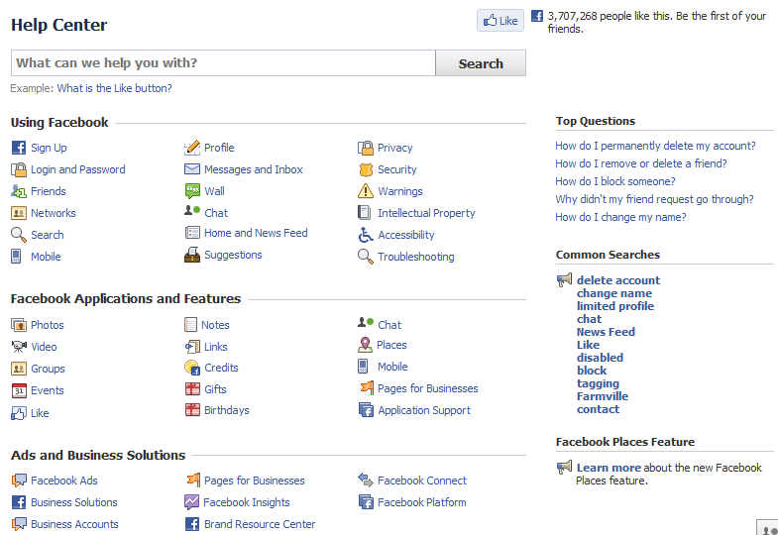Go to Pages for Businesses under Ads
This screenshot has height=535, width=778.
tap(254, 481)
